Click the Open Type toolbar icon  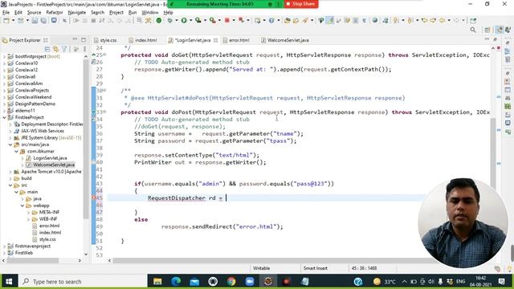point(288,20)
